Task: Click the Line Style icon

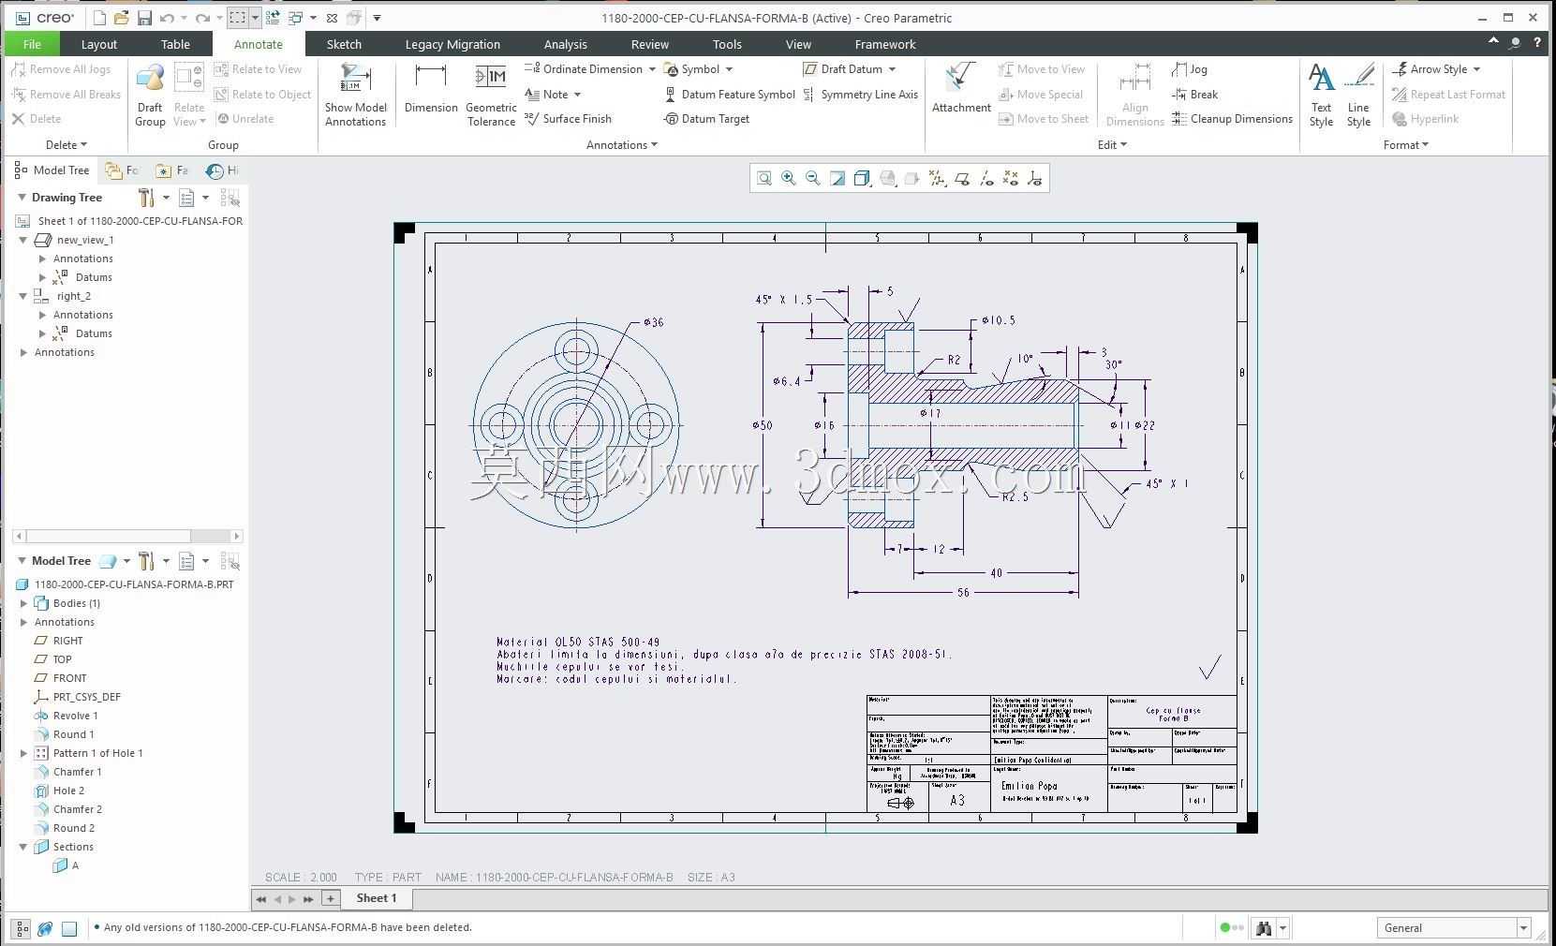Action: point(1358,95)
